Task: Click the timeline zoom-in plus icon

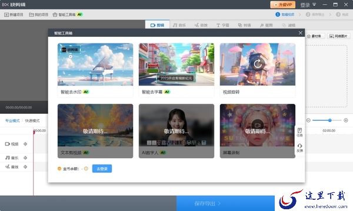Action: pos(346,120)
